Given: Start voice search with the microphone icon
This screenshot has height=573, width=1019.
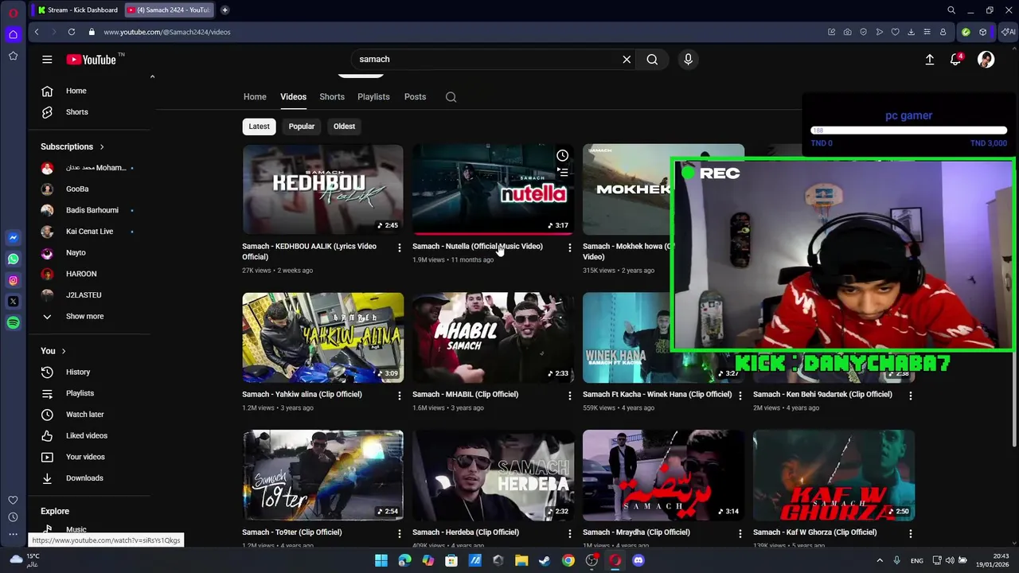Looking at the screenshot, I should (x=689, y=60).
